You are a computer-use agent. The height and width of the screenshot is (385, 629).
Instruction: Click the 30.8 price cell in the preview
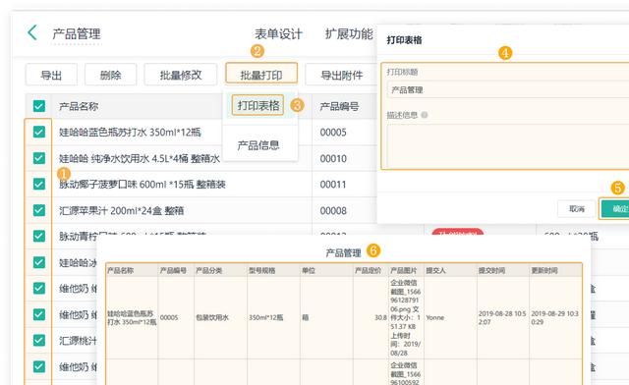380,317
